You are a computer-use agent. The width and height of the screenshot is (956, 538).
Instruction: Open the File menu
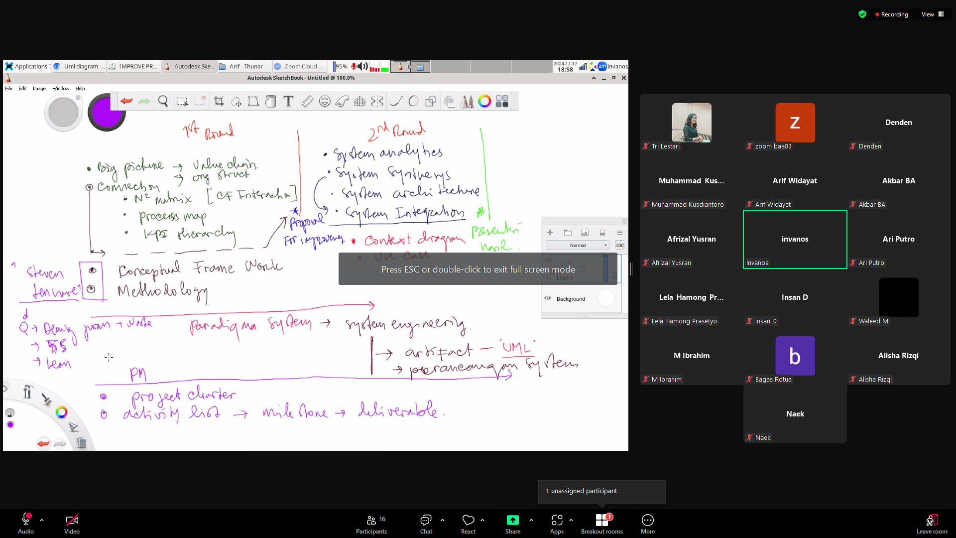tap(8, 89)
